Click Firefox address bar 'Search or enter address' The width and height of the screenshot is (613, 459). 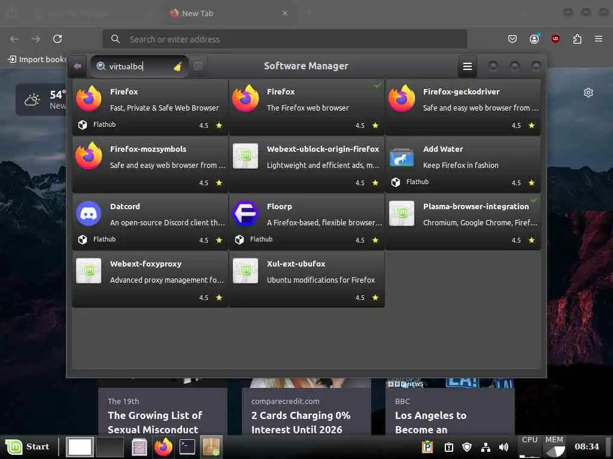(285, 39)
